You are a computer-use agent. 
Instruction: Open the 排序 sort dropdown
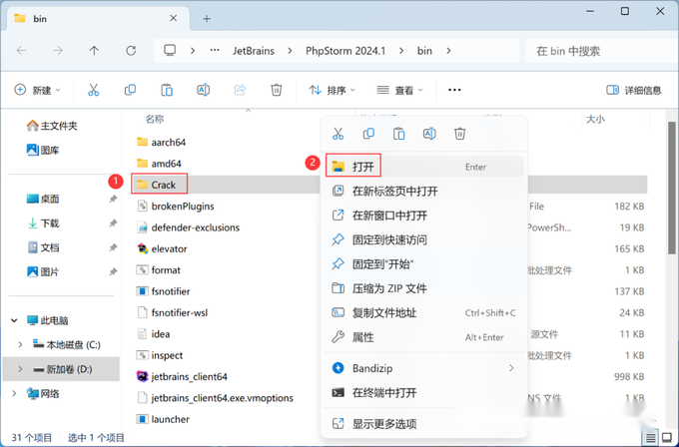click(333, 90)
